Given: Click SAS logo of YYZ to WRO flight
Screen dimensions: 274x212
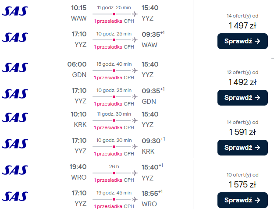Looking at the screenshot, I should [x=15, y=196].
